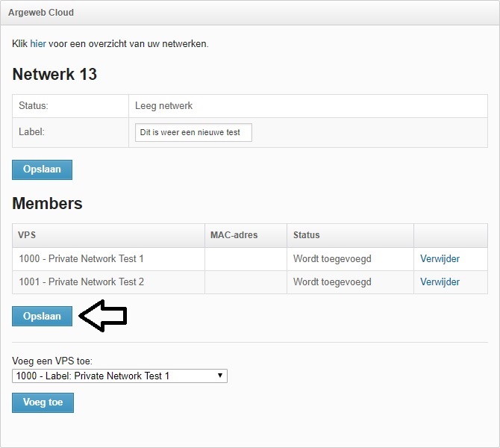Click the VPS column header
Screen dimensions: 500x448
click(108, 235)
